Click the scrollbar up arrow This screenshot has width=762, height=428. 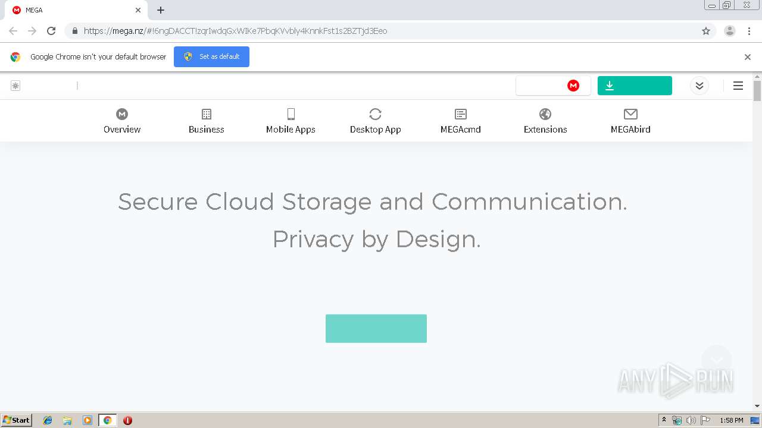click(x=757, y=77)
